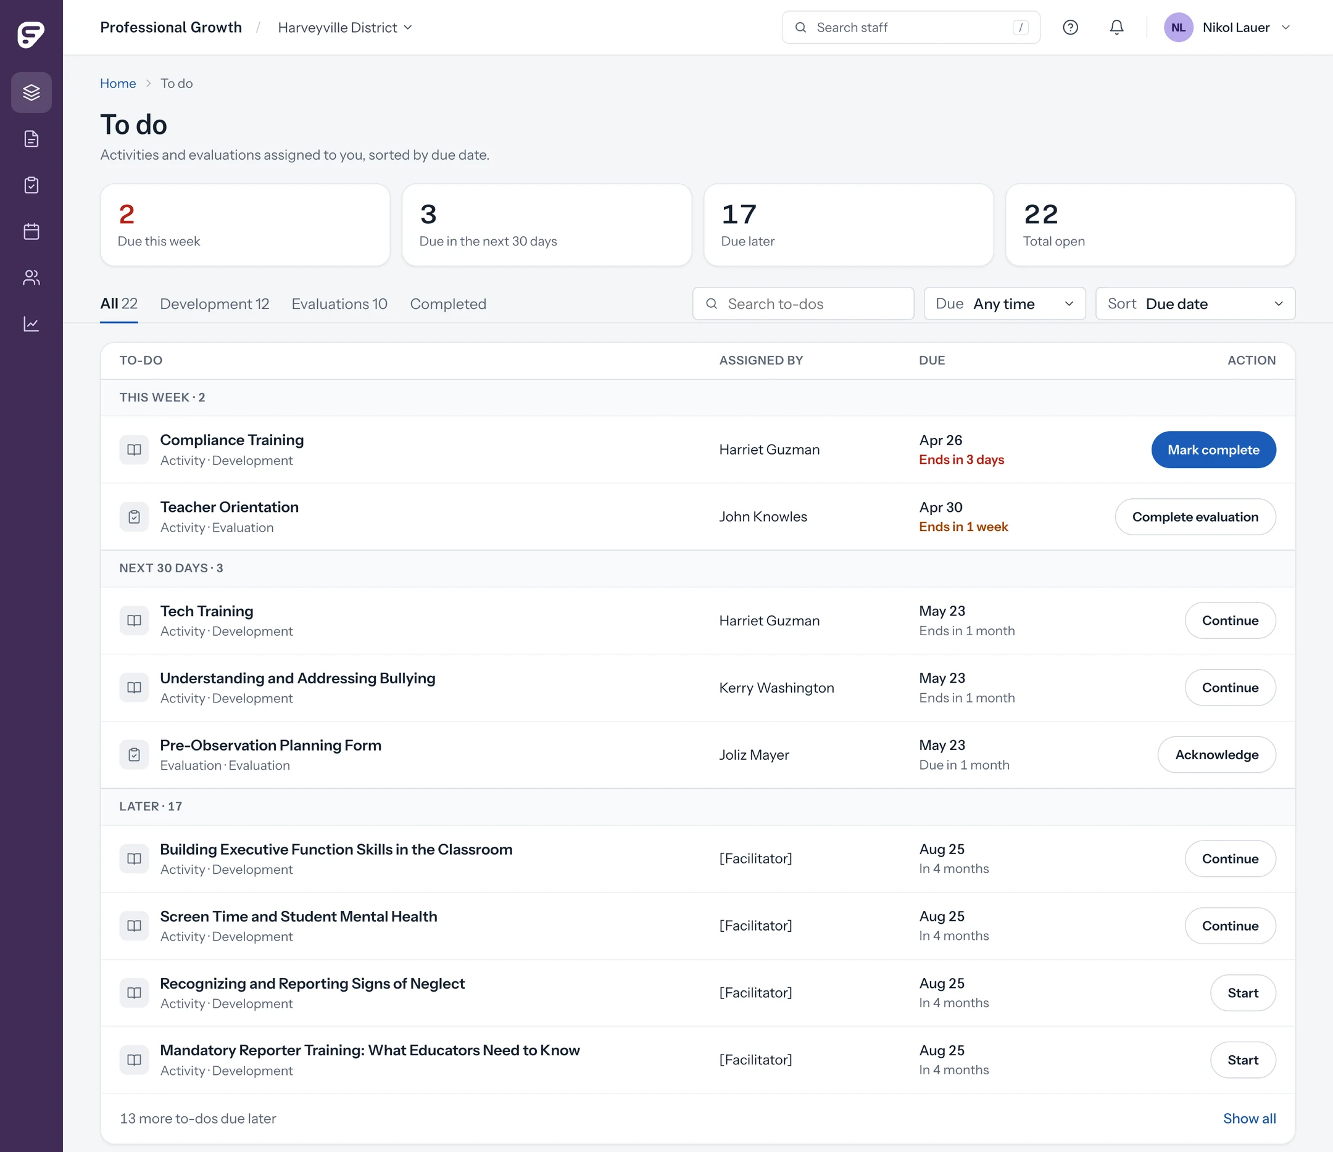
Task: Open the Due this week summary card
Action: [245, 225]
